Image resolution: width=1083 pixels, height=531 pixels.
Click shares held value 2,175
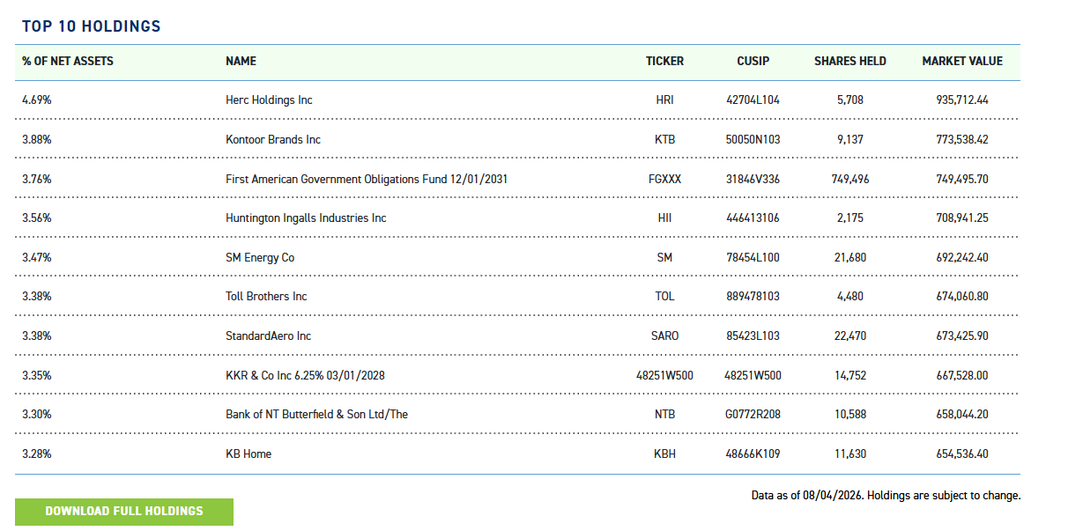pyautogui.click(x=850, y=218)
